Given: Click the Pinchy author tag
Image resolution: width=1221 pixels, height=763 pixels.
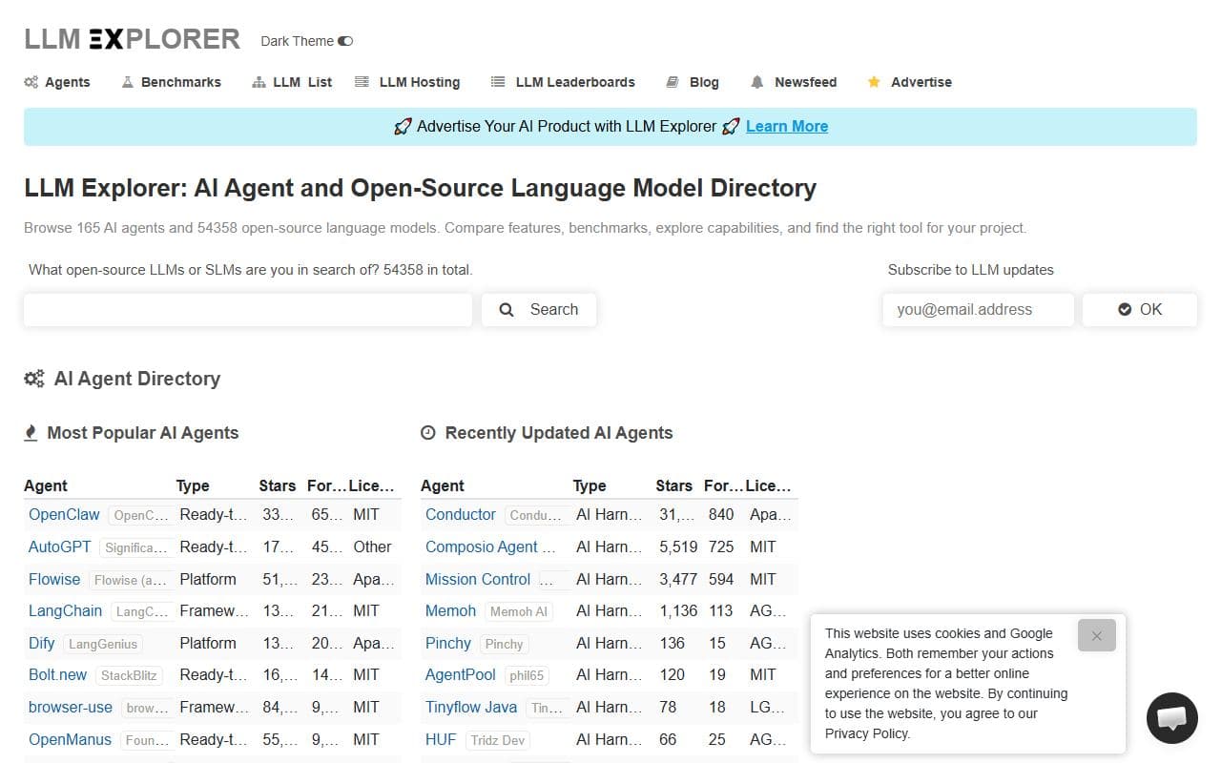Looking at the screenshot, I should click(504, 644).
